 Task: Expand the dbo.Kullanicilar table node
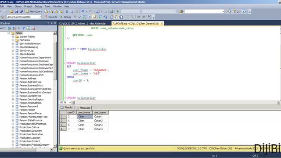[13, 54]
